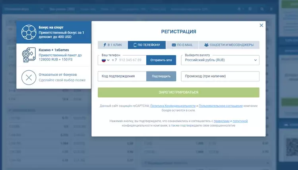Select the Казино + 1xGames bonus option
Screen dimensions: 298x170
[x=54, y=55]
